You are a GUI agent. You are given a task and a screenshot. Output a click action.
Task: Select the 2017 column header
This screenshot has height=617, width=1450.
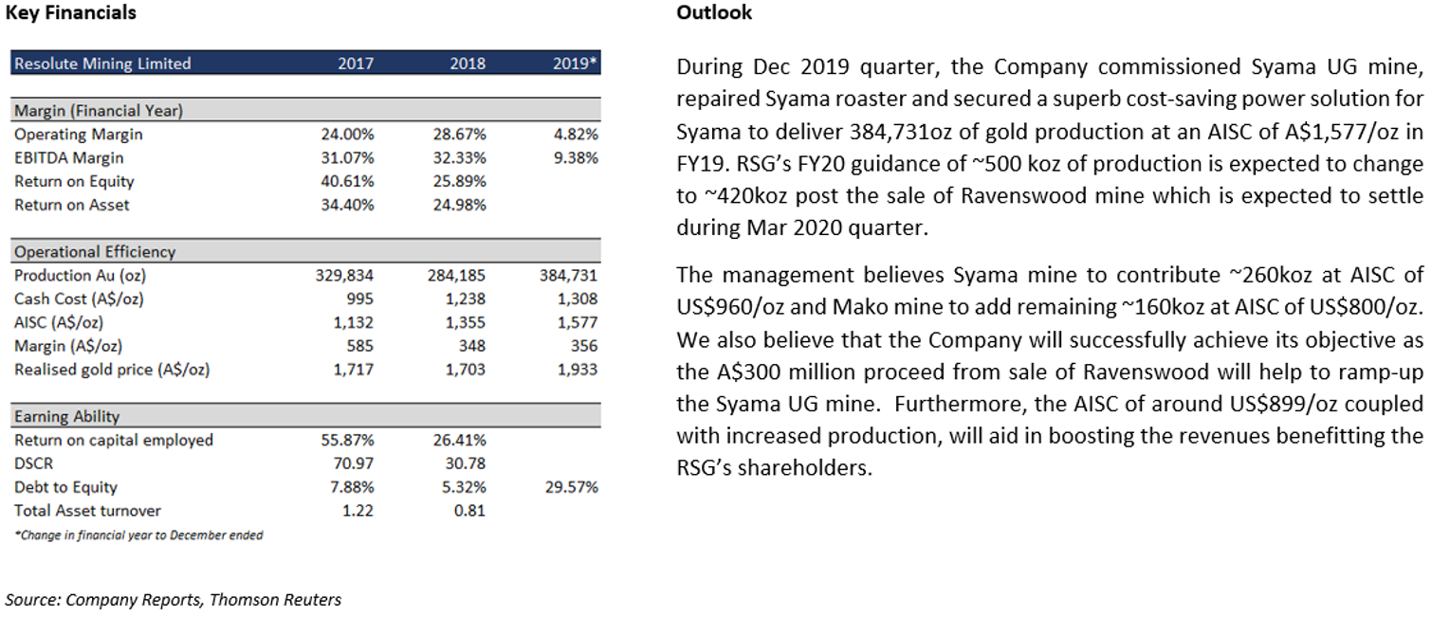(356, 64)
